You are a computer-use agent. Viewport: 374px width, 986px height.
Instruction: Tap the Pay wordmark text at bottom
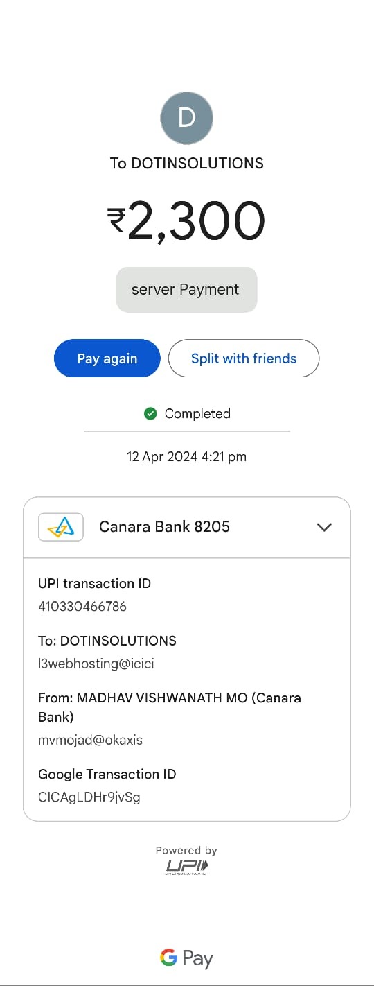[197, 960]
